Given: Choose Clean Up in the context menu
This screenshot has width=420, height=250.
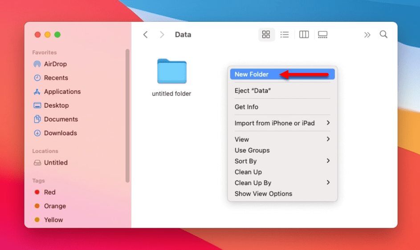Looking at the screenshot, I should tap(282, 172).
